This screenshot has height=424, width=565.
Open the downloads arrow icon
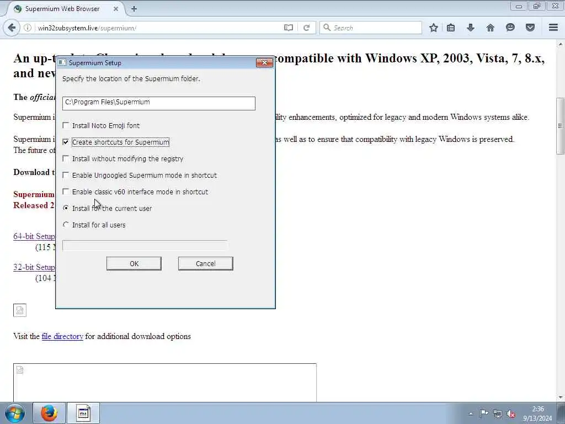pyautogui.click(x=471, y=28)
